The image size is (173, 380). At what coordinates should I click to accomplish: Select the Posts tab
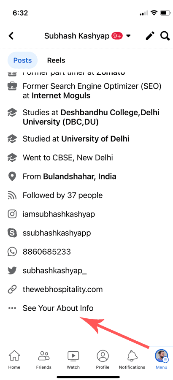tap(22, 60)
